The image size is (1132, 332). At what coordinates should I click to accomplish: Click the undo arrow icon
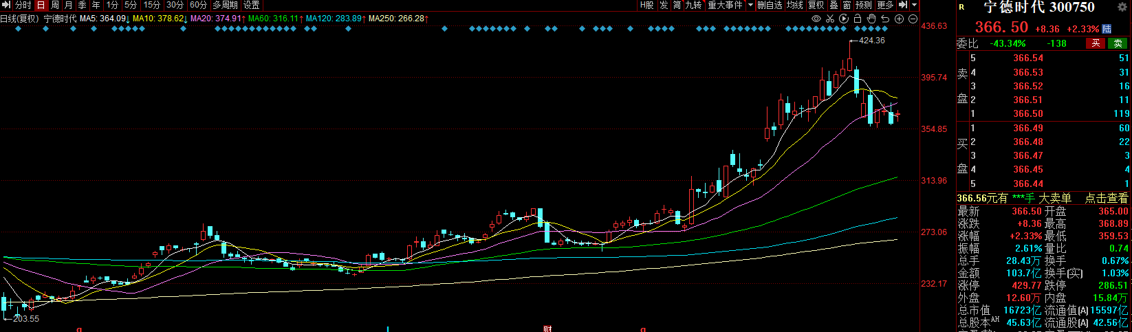pyautogui.click(x=885, y=19)
